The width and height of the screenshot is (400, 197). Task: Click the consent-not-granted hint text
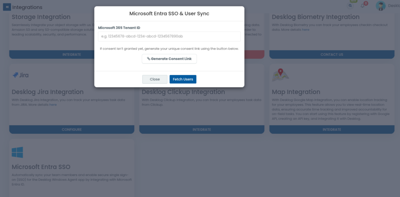pyautogui.click(x=169, y=48)
